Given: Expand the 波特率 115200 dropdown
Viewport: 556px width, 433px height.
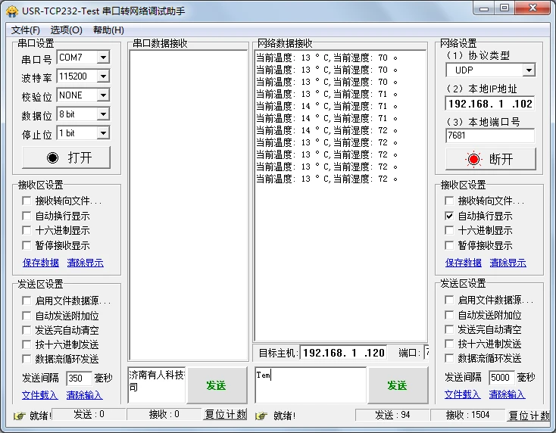Looking at the screenshot, I should pyautogui.click(x=103, y=76).
